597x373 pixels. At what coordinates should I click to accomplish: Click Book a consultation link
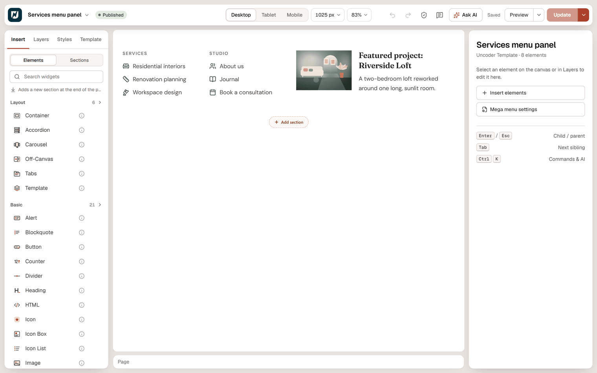click(x=241, y=92)
